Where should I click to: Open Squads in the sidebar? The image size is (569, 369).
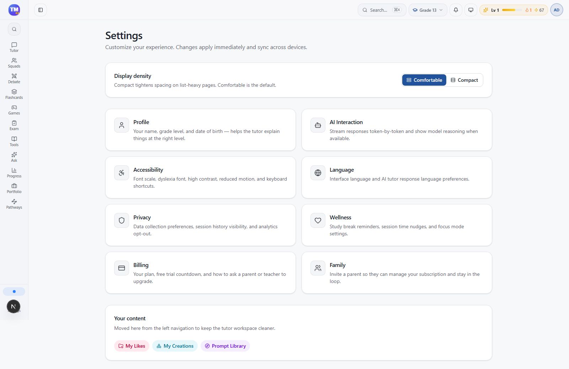click(14, 63)
